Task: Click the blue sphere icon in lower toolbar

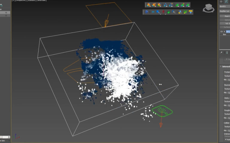Action: pos(146,12)
